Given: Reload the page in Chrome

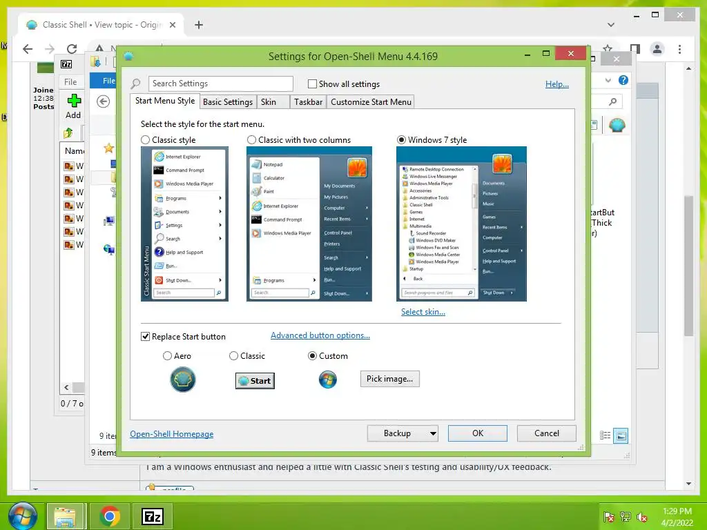Looking at the screenshot, I should (x=72, y=49).
